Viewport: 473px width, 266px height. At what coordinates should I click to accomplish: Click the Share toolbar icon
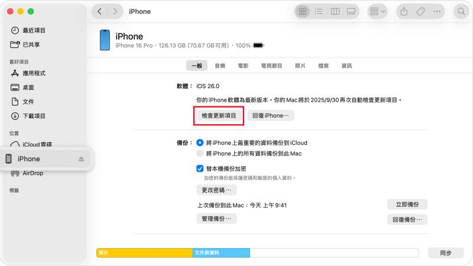point(404,11)
